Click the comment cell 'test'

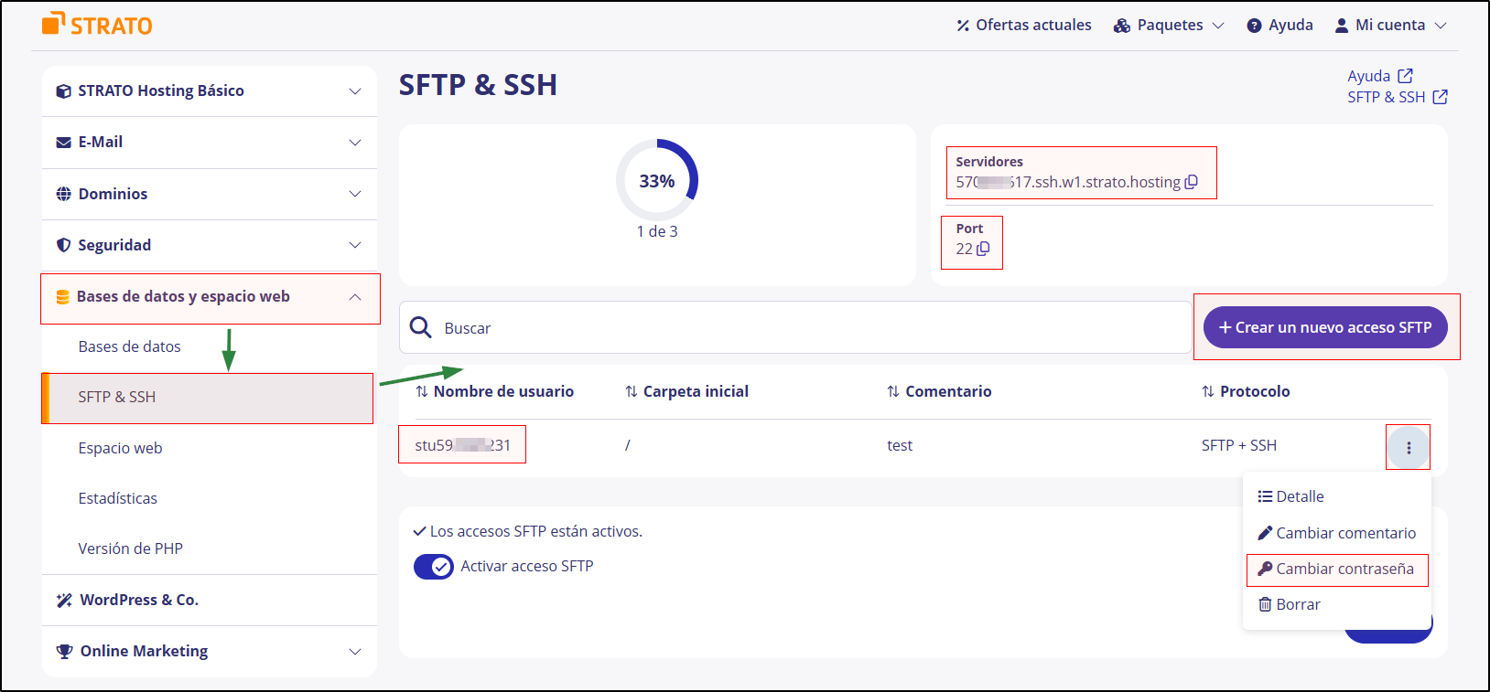coord(900,445)
